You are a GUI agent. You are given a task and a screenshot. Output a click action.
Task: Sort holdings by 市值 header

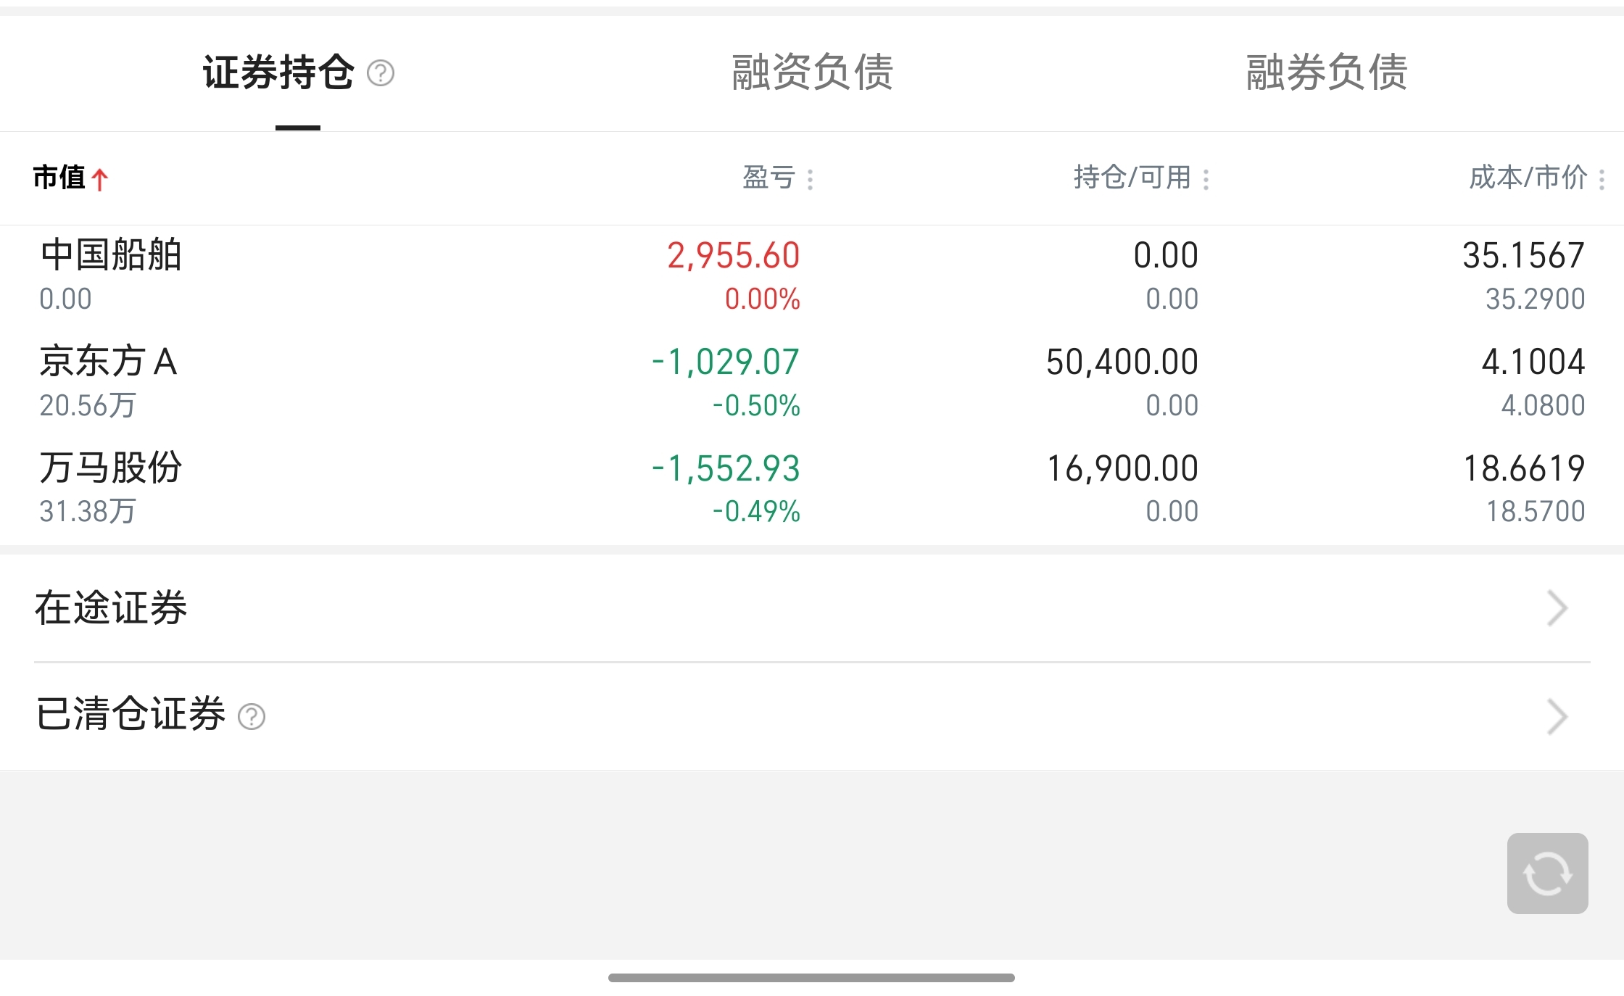59,178
